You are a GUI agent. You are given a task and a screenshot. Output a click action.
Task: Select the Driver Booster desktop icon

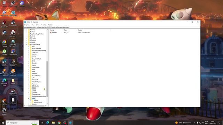click(4, 24)
